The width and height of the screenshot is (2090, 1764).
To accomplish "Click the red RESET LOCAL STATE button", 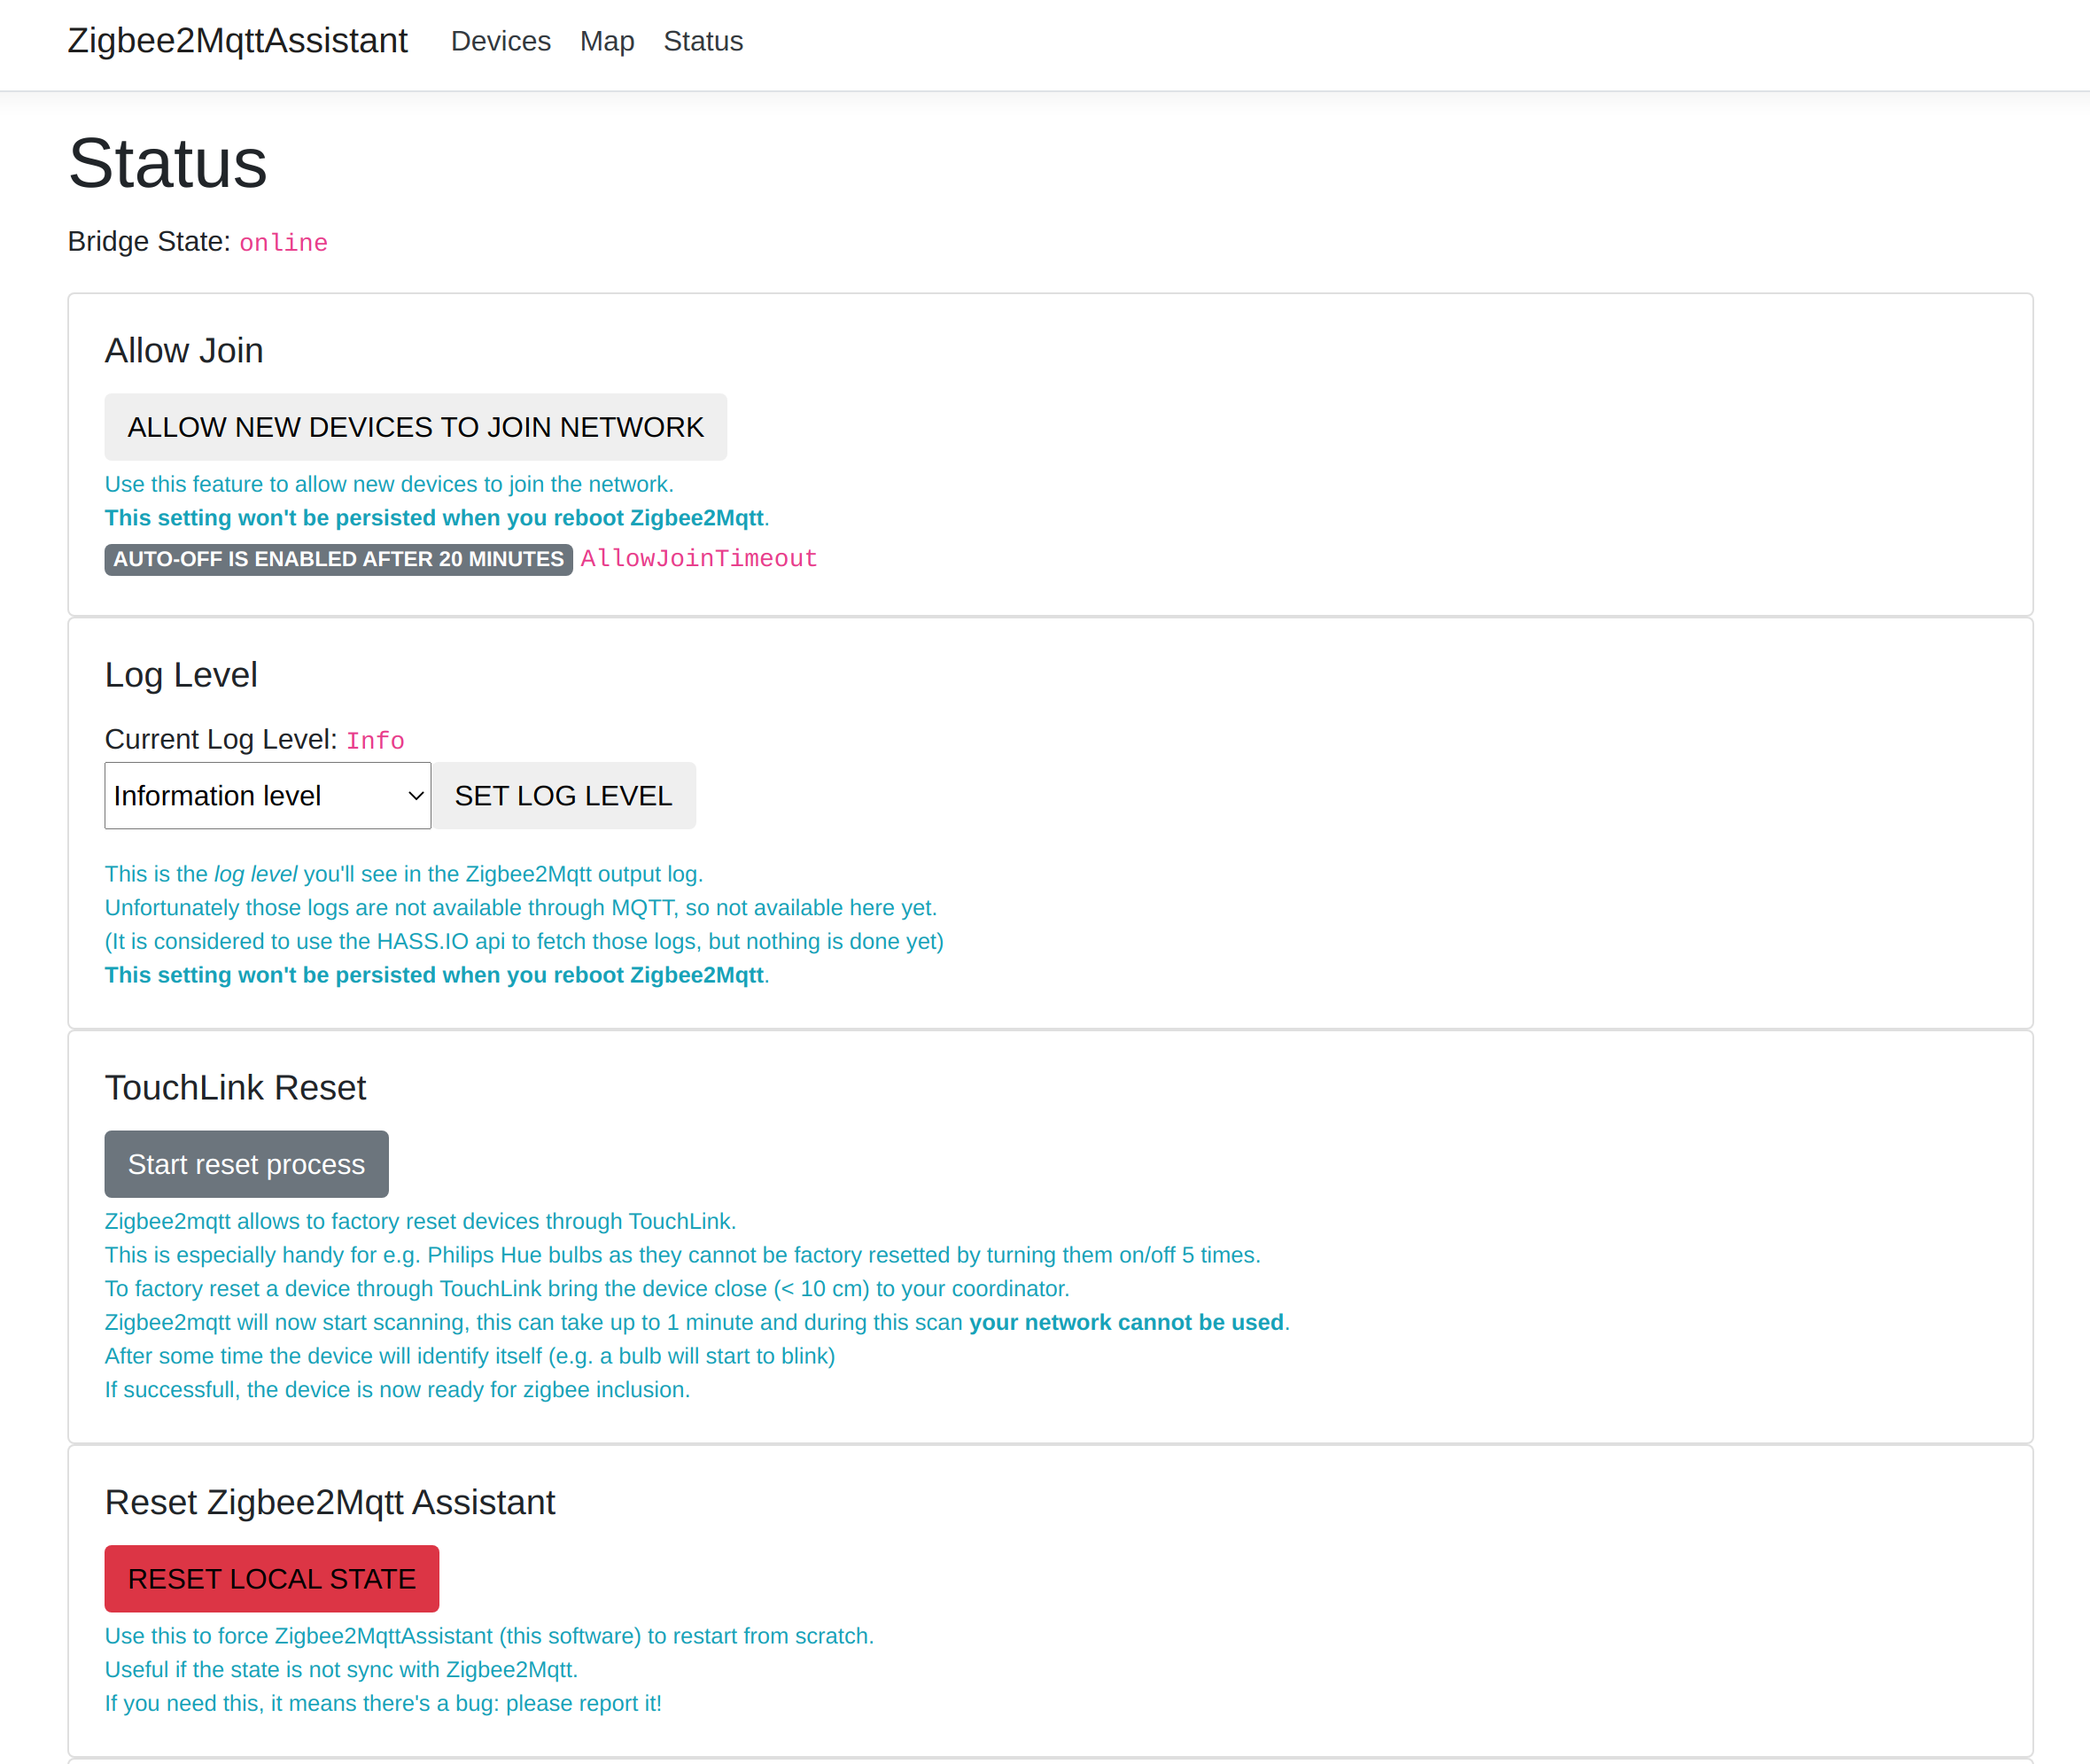I will [x=271, y=1579].
